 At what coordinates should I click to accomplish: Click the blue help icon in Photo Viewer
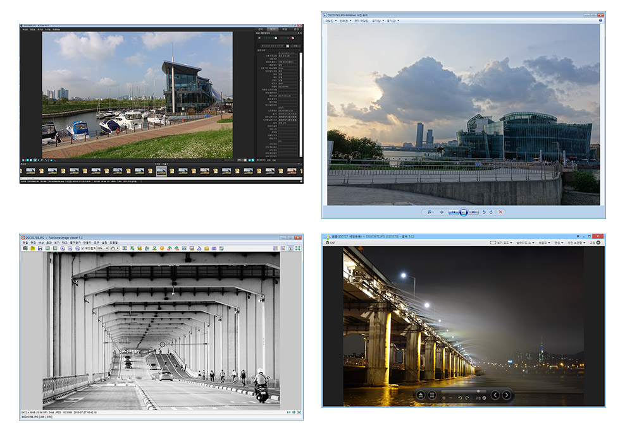(600, 20)
